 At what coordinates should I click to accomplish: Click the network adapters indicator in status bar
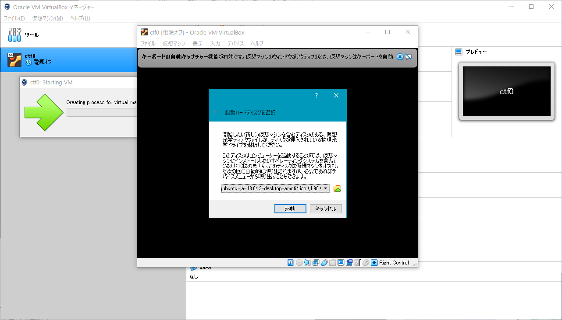coord(316,263)
